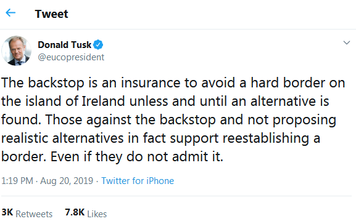Click the word Ireland in the tweet
The width and height of the screenshot is (356, 224).
click(103, 101)
